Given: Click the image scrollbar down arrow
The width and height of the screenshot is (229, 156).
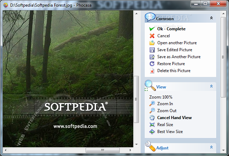Looking at the screenshot, I should pyautogui.click(x=136, y=145).
